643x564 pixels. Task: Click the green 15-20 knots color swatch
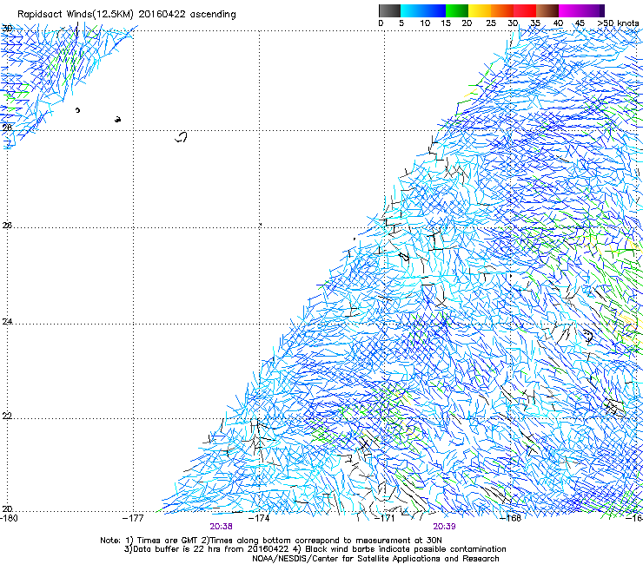coord(457,10)
